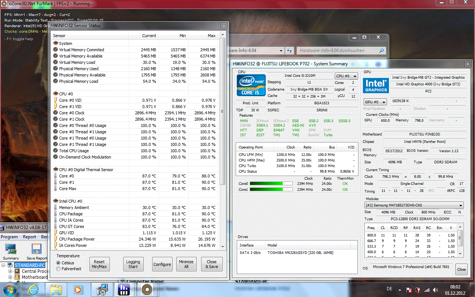The image size is (475, 297).
Task: Click the Max column header in sensor list
Action: click(203, 36)
